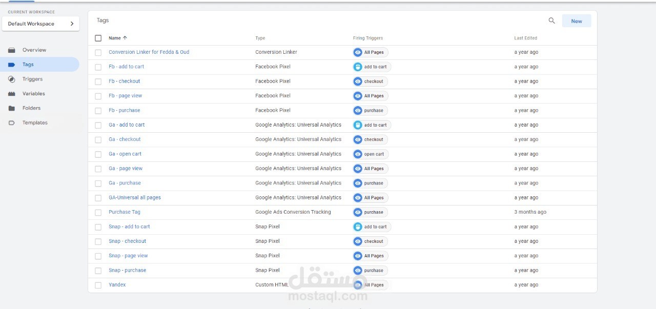Image resolution: width=656 pixels, height=309 pixels.
Task: Click the All Pages trigger on GA-Universal all pages row
Action: [x=371, y=198]
